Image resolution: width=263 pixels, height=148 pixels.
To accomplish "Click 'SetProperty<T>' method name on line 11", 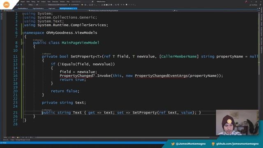I will 86,57.
